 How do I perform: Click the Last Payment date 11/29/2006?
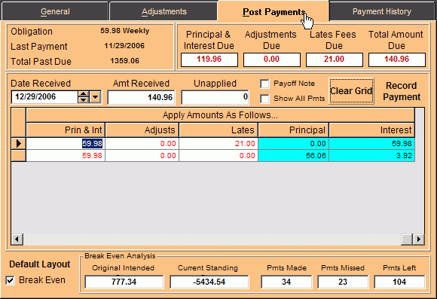tap(124, 46)
